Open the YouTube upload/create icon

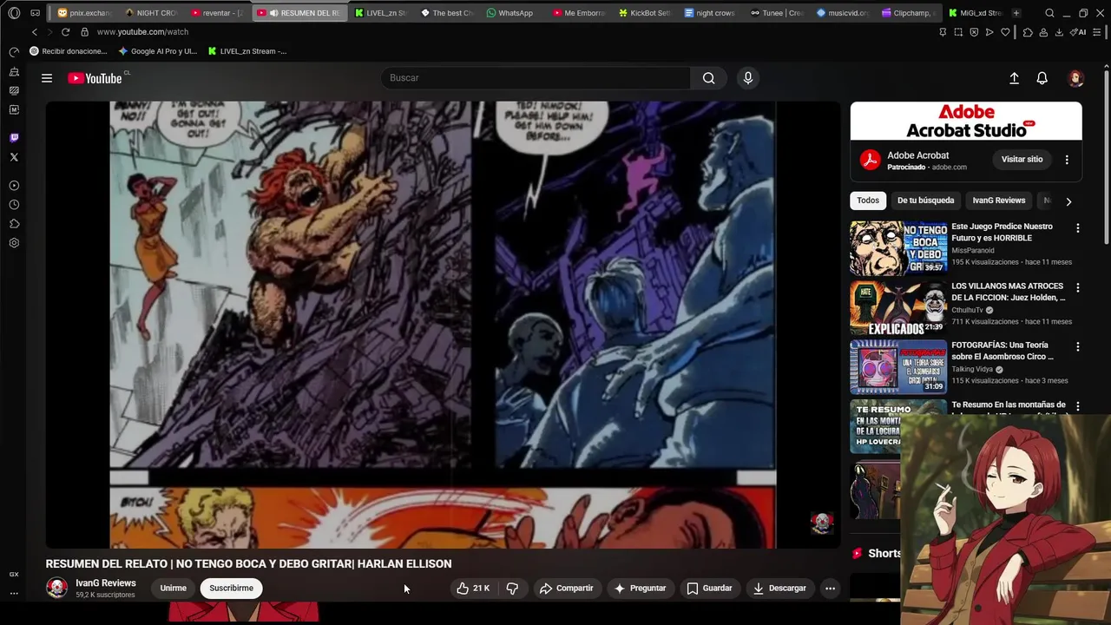pyautogui.click(x=1014, y=78)
